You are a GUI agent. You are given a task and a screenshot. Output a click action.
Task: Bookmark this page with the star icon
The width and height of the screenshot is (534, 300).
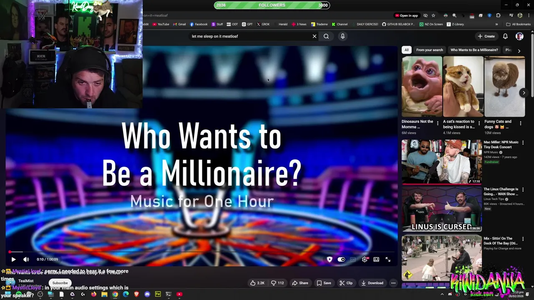coord(433,15)
